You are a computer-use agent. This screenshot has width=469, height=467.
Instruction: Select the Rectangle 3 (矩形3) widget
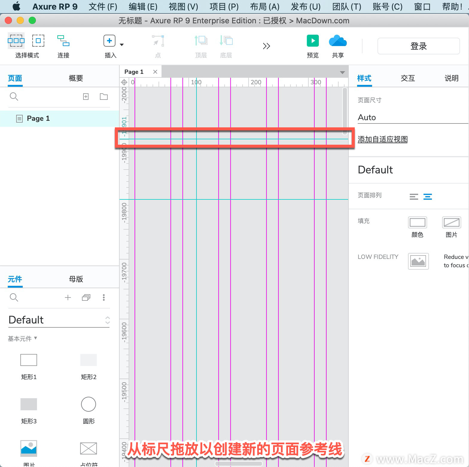(29, 404)
